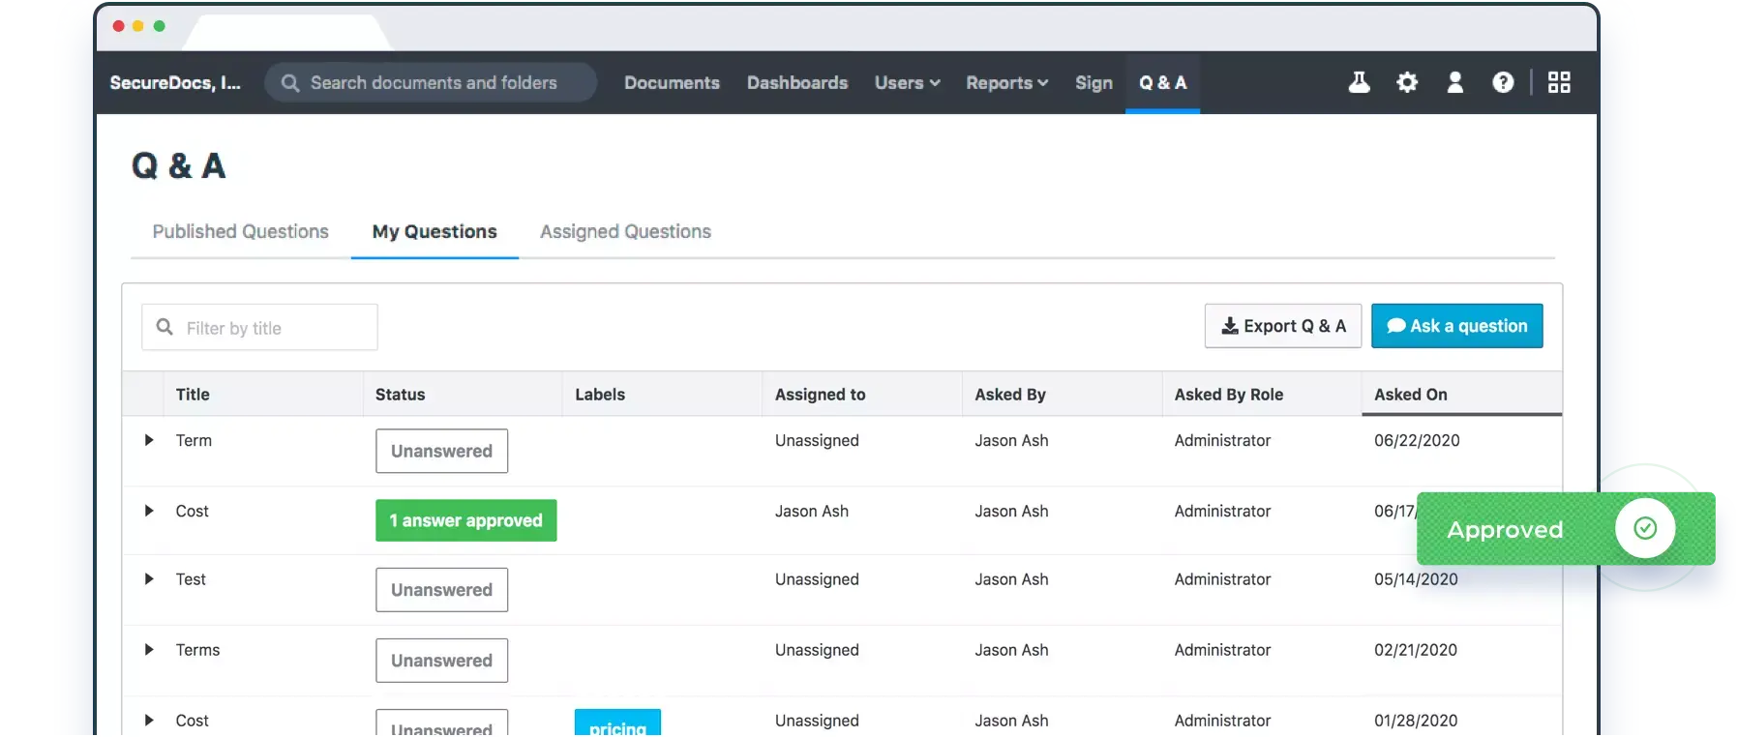Viewport: 1738px width, 737px height.
Task: Open the apps grid icon
Action: click(x=1559, y=83)
